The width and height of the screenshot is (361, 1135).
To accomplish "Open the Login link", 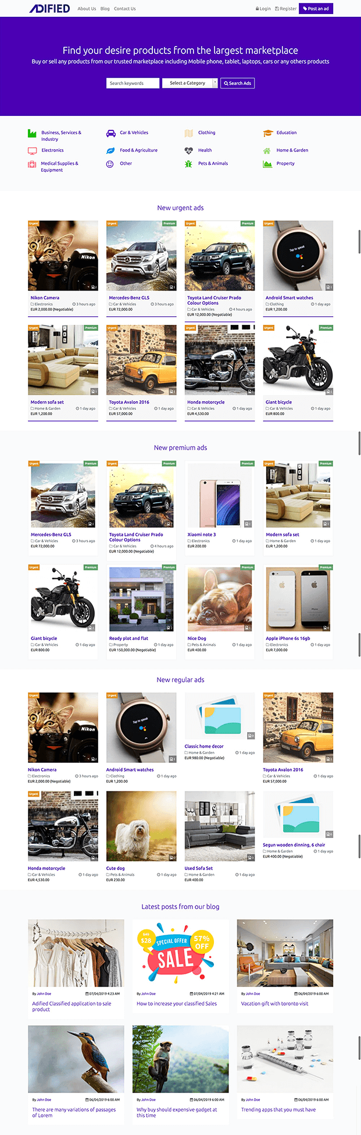I will (x=263, y=9).
